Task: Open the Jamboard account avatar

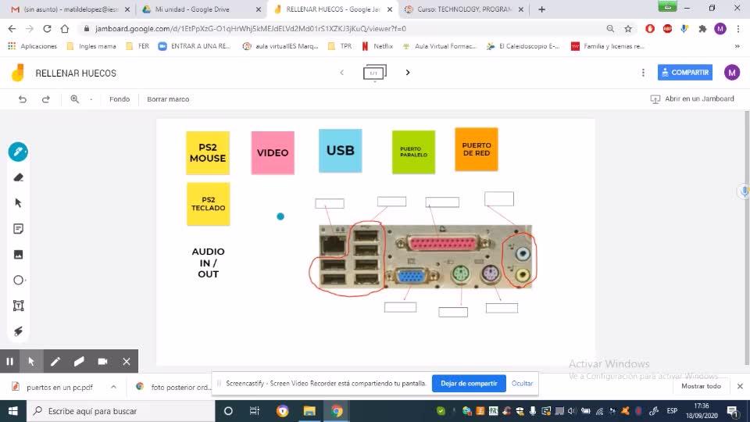Action: click(732, 73)
